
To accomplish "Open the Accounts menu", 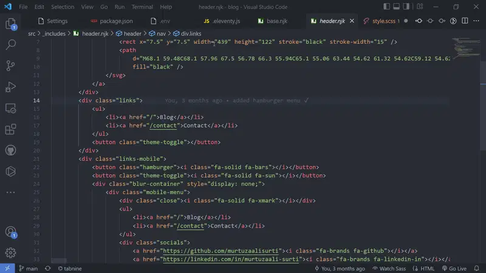I will pos(10,232).
